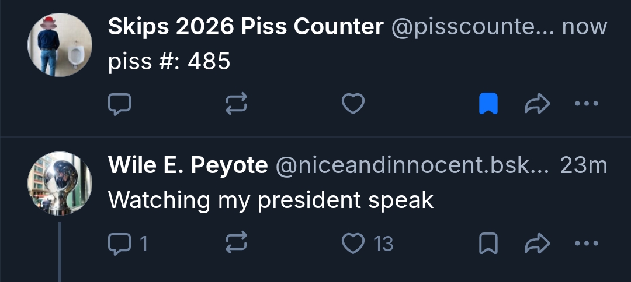631x282 pixels.
Task: Repost the Skips 2026 Piss Counter post
Action: (x=236, y=104)
